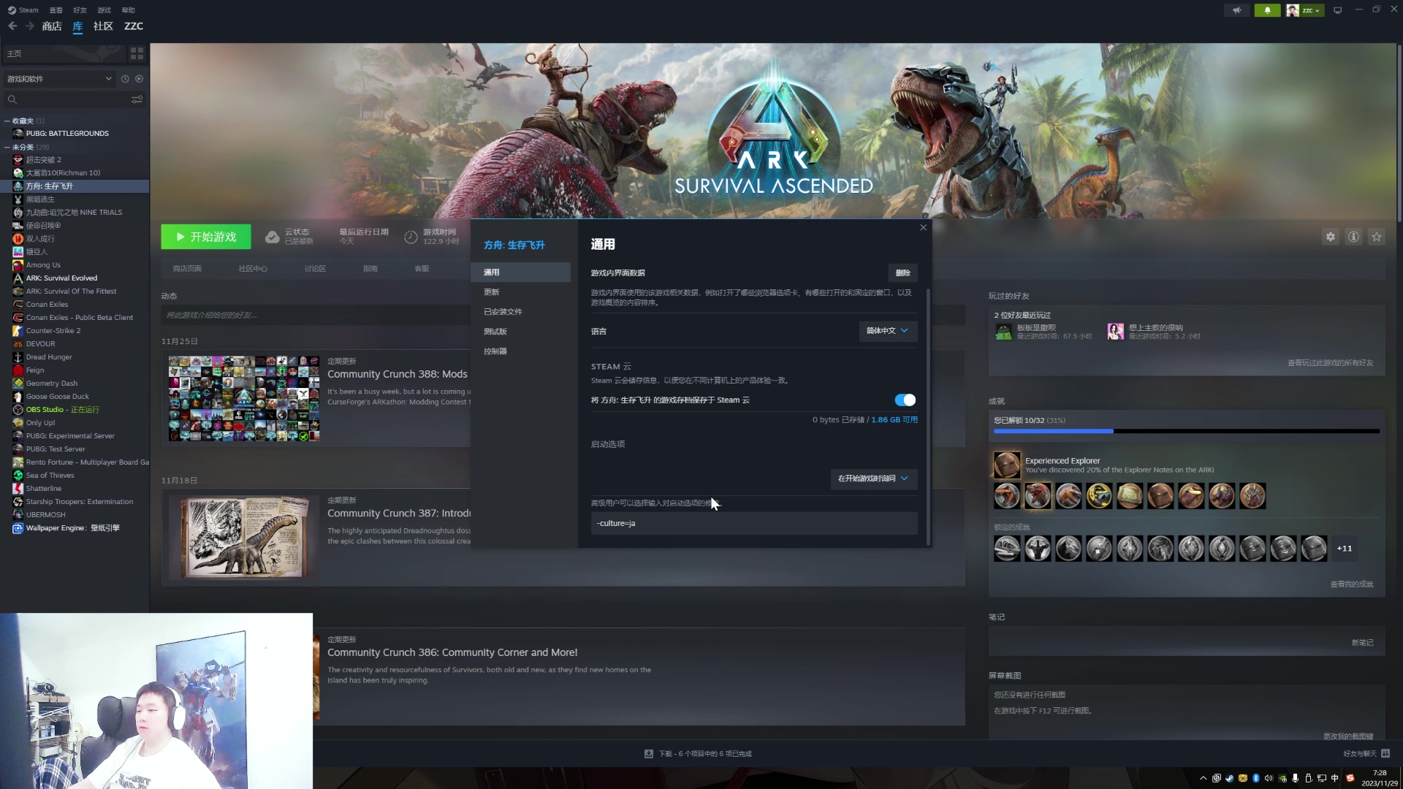Click the cloud status checkmark icon
Viewport: 1403px width, 789px height.
(x=272, y=237)
